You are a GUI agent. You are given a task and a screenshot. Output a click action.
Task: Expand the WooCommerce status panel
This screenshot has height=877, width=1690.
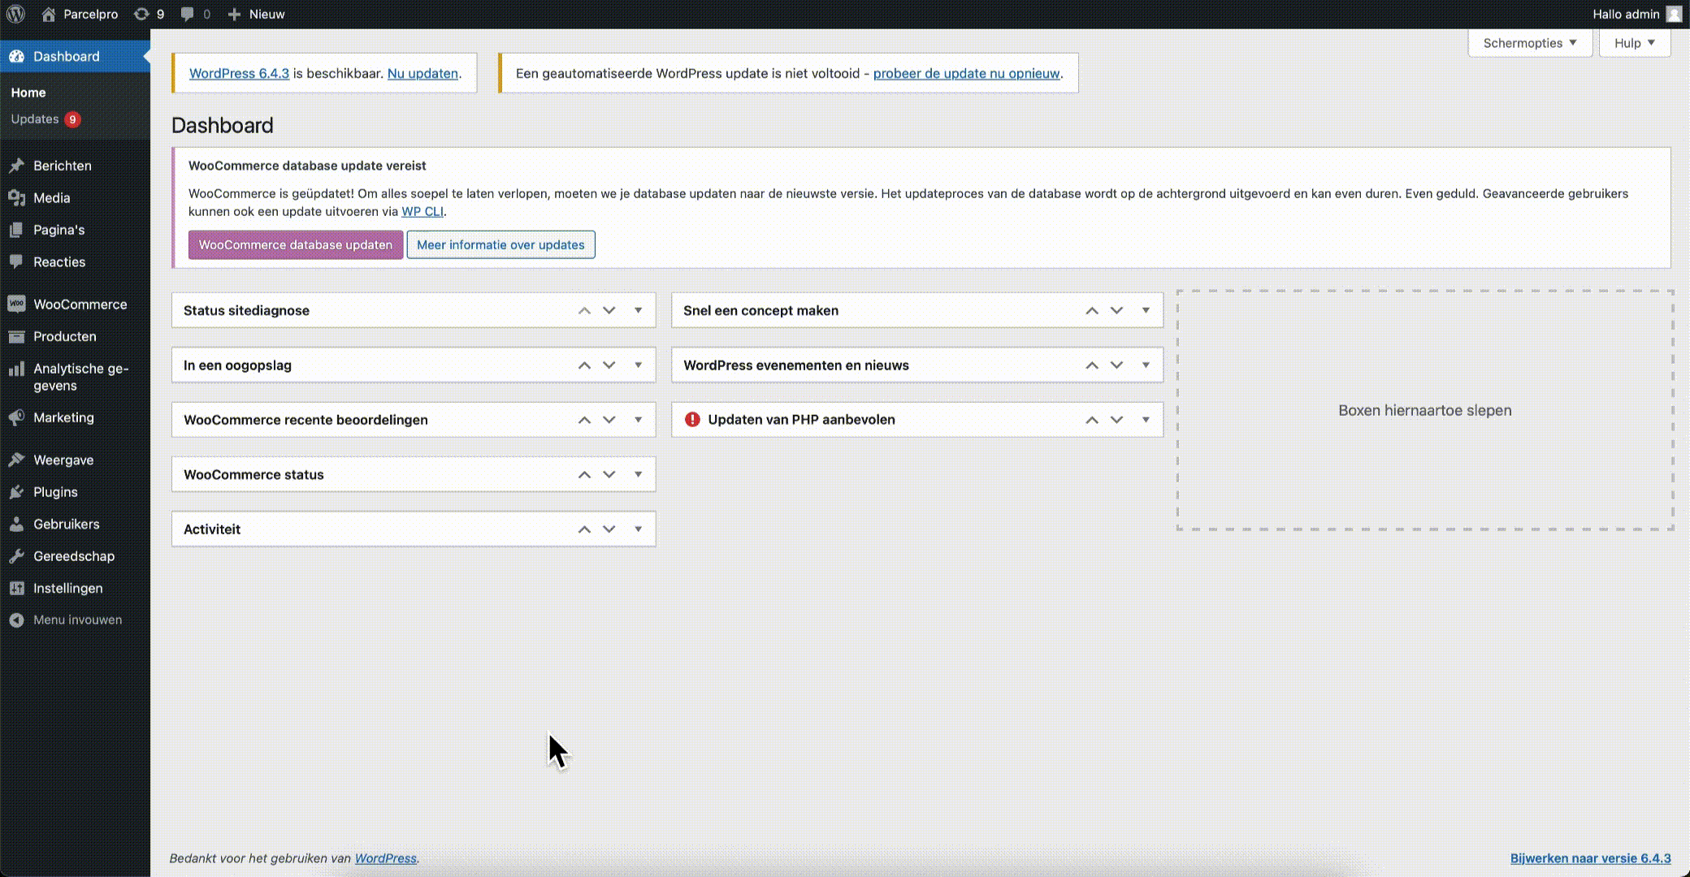pos(638,474)
